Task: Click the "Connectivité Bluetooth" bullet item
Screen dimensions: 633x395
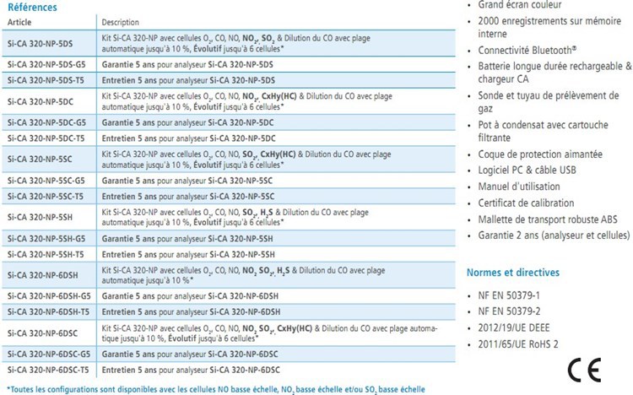Action: point(527,50)
